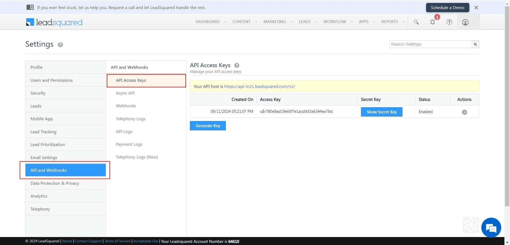The image size is (510, 245).
Task: Open the MARKETING menu
Action: pyautogui.click(x=274, y=22)
